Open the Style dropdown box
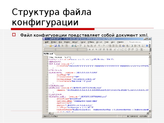Image resolution: width=164 pixels, height=123 pixels. pyautogui.click(x=50, y=49)
